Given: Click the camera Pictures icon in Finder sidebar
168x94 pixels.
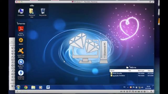Looking at the screenshot, I should pyautogui.click(x=12, y=74).
